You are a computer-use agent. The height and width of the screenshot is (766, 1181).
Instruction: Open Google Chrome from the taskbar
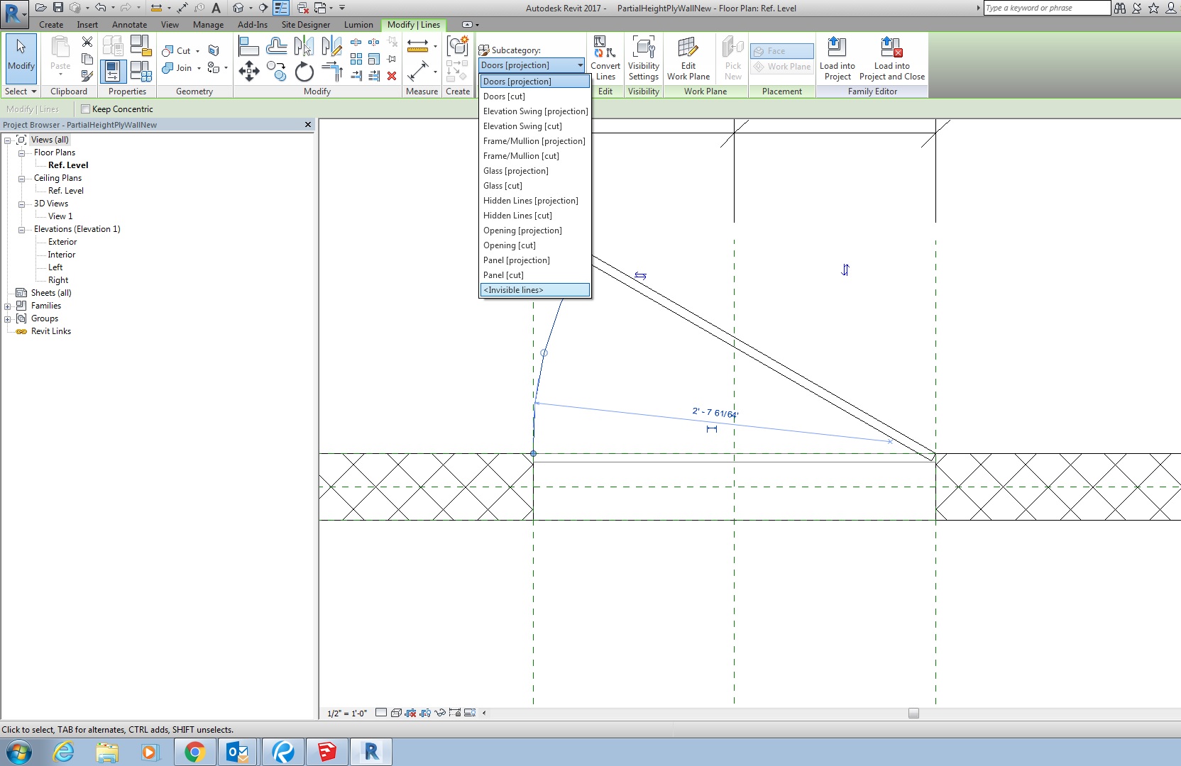tap(194, 752)
